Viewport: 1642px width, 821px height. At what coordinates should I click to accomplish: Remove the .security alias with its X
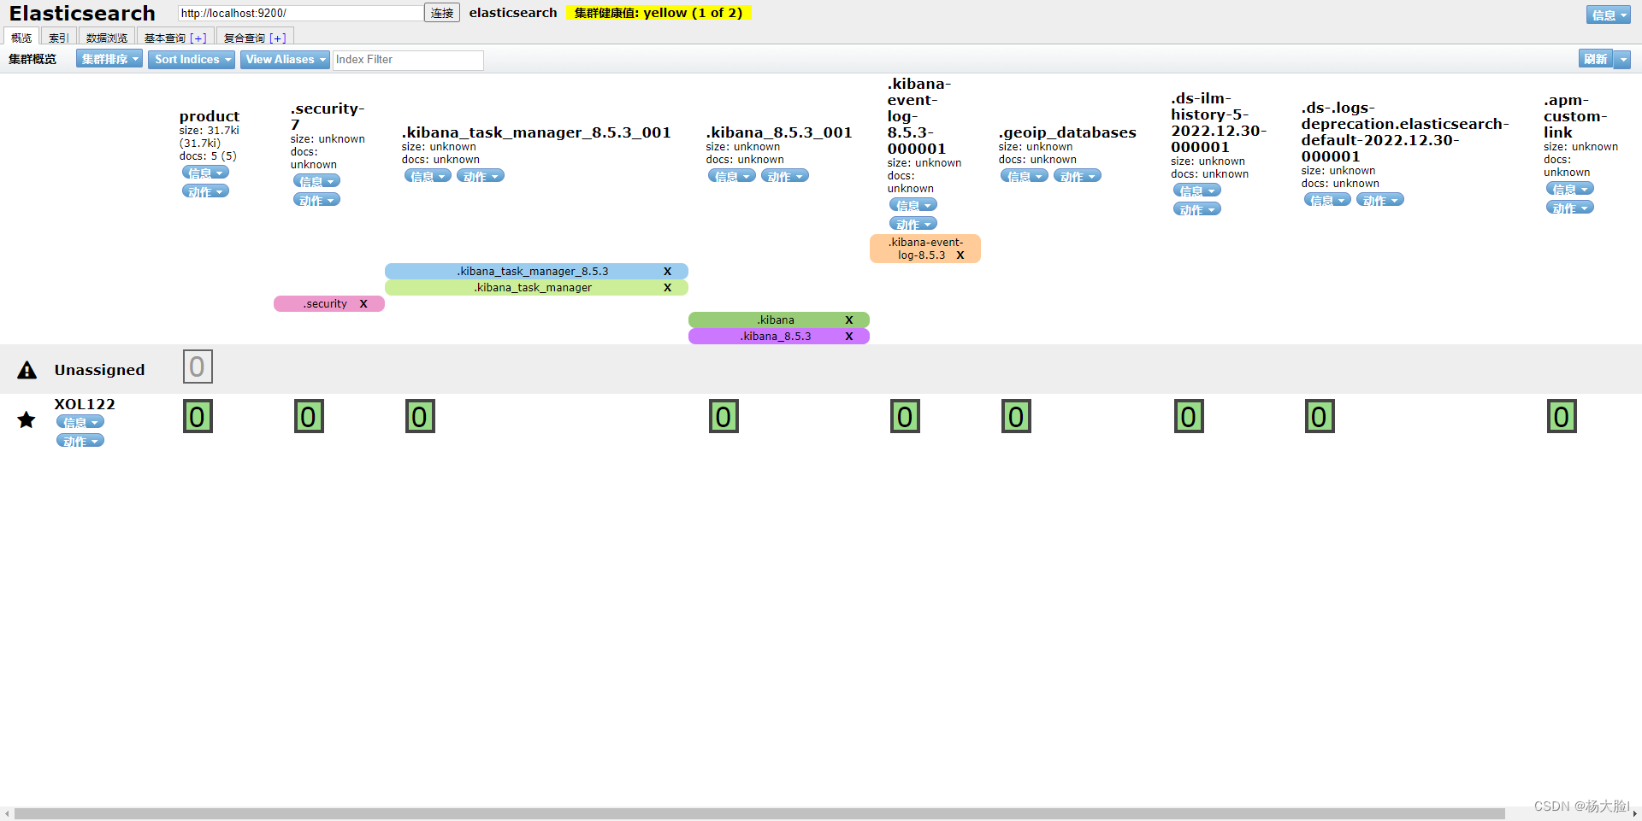tap(363, 304)
